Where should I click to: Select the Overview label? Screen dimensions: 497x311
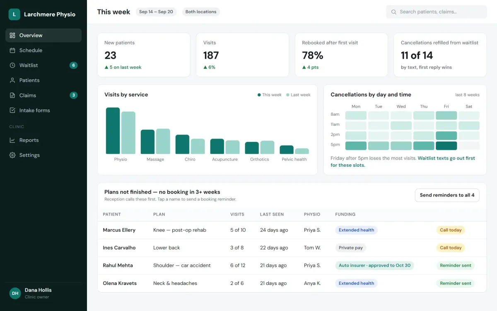(x=31, y=35)
